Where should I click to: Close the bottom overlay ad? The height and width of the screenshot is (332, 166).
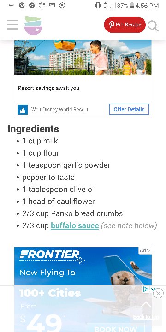click(158, 293)
